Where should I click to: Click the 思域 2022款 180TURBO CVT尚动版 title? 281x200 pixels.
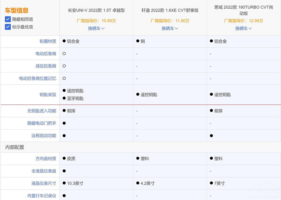click(243, 10)
